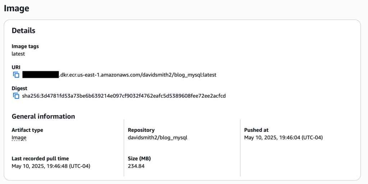The height and width of the screenshot is (184, 368).
Task: Click the Digest field label
Action: click(x=19, y=88)
